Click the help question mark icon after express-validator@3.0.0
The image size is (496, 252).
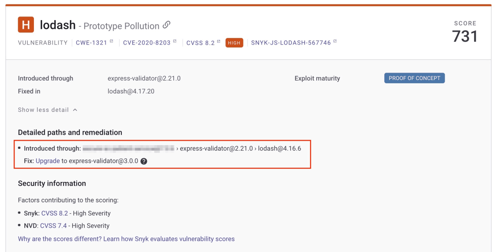(x=143, y=161)
